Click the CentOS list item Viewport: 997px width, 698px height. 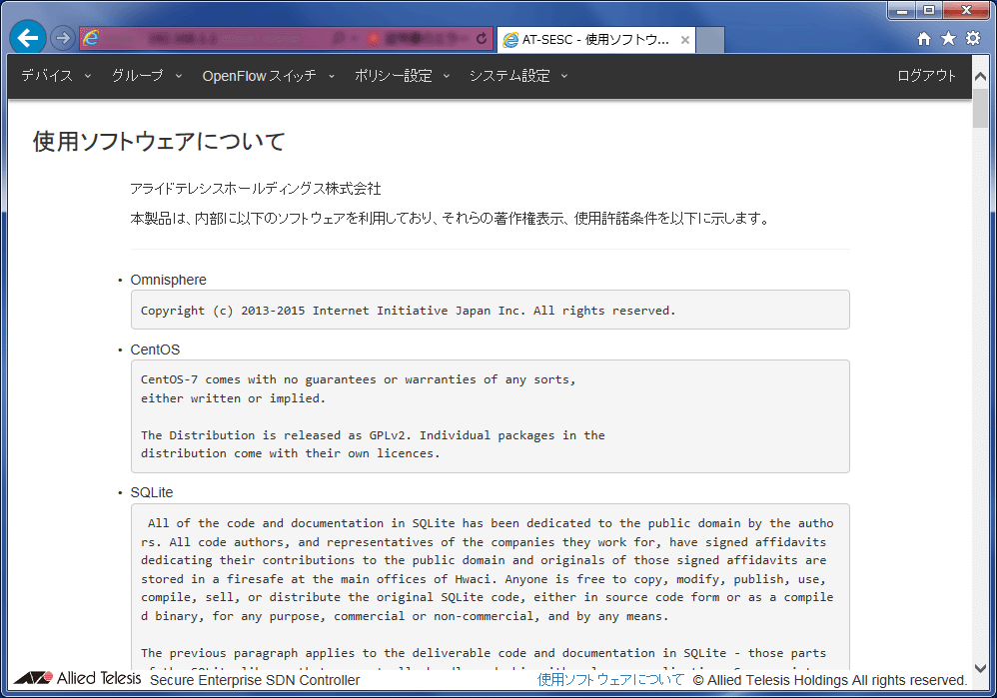tap(155, 349)
